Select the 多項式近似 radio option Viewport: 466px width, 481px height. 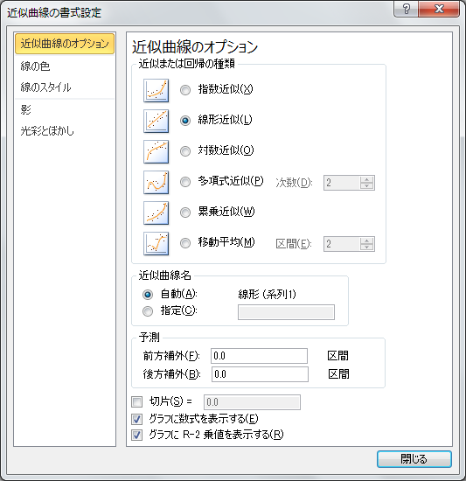pos(185,182)
